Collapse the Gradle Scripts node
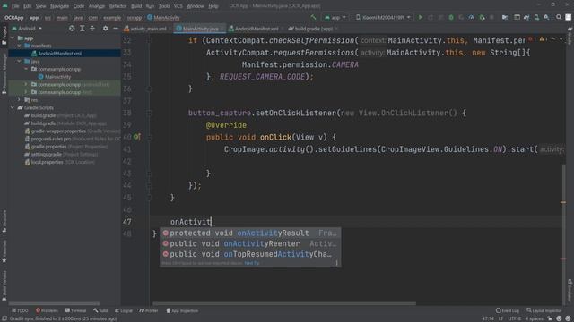 tap(13, 107)
